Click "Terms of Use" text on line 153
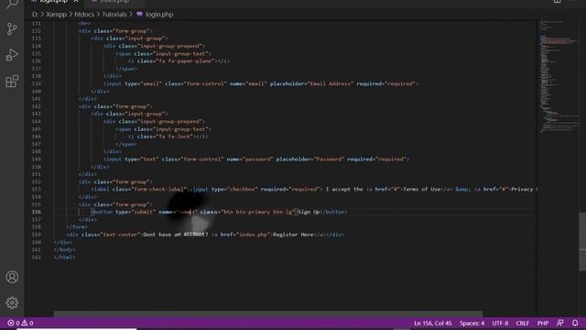This screenshot has width=586, height=330. click(421, 189)
